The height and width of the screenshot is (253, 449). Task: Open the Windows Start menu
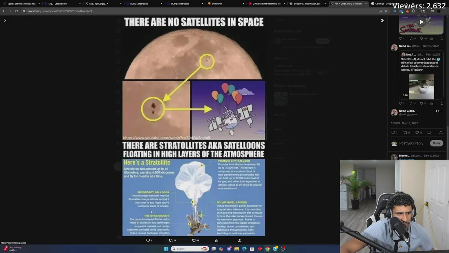[166, 249]
